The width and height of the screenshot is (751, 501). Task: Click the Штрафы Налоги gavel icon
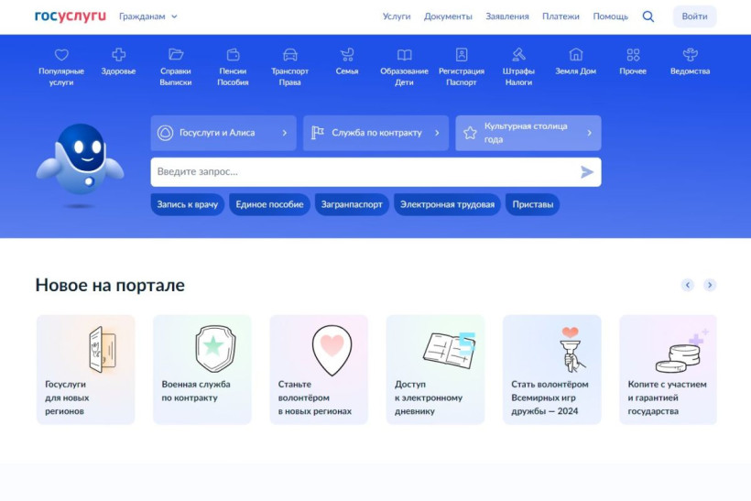click(x=518, y=55)
